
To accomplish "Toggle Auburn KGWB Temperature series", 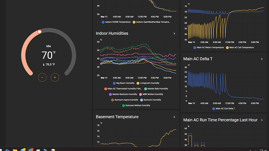I will point(116,22).
